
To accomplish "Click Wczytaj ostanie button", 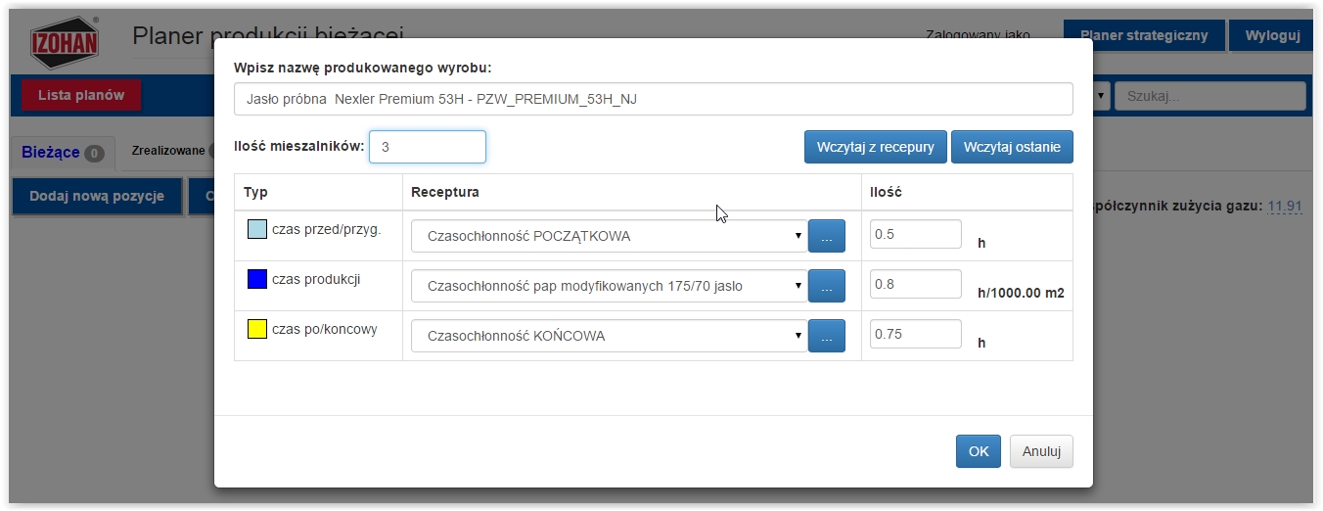I will [1012, 147].
